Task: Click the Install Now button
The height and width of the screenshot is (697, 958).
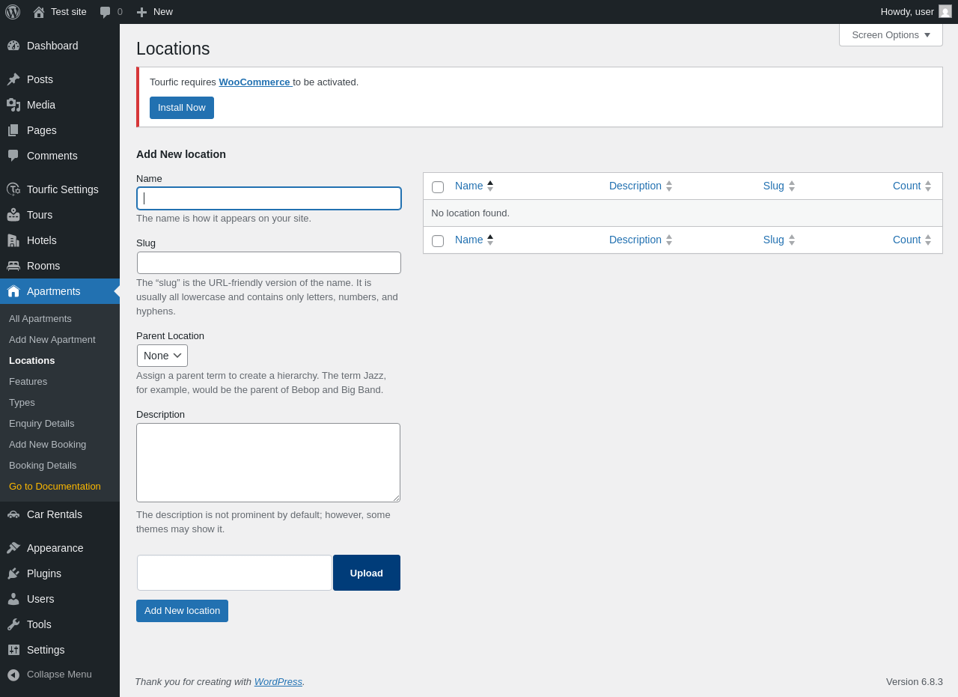Action: point(182,108)
